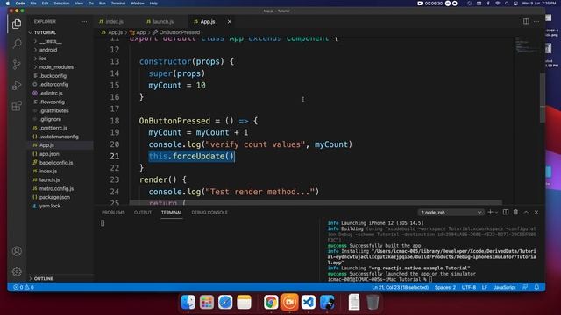This screenshot has height=315, width=561.
Task: Open the Manage gear icon
Action: coord(17,272)
